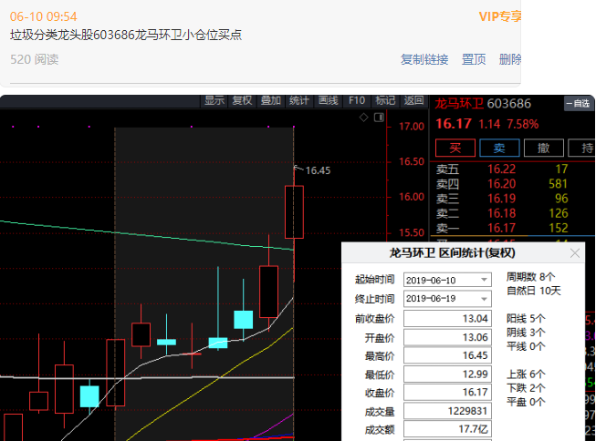The image size is (596, 441).
Task: Click the diamond icon above the chart
Action: click(x=364, y=118)
